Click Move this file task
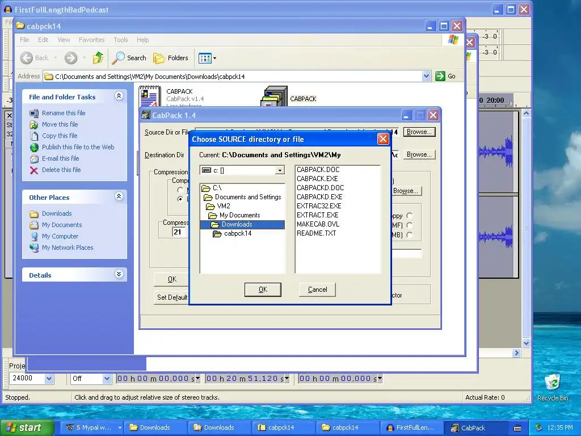The width and height of the screenshot is (581, 436). 60,124
